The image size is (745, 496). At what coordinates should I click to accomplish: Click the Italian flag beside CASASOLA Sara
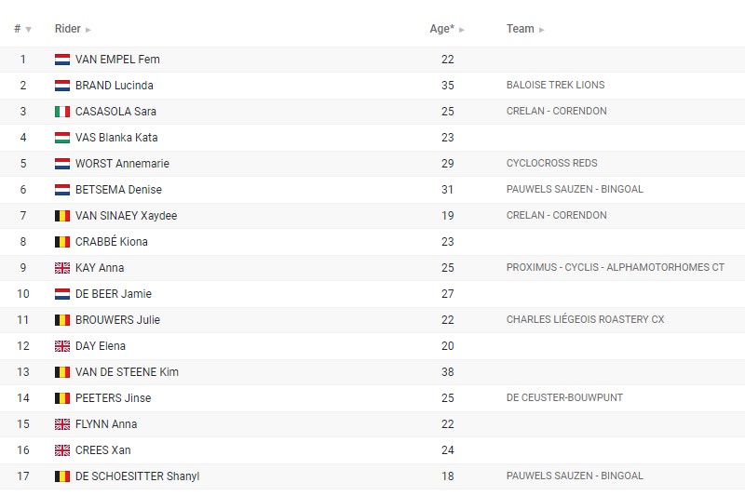(62, 112)
